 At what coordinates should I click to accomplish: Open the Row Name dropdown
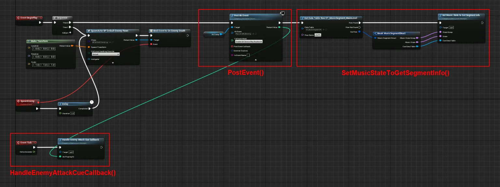(318, 35)
